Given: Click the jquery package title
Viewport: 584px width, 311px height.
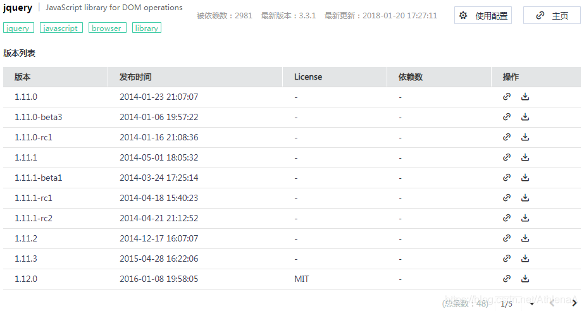Looking at the screenshot, I should [18, 8].
